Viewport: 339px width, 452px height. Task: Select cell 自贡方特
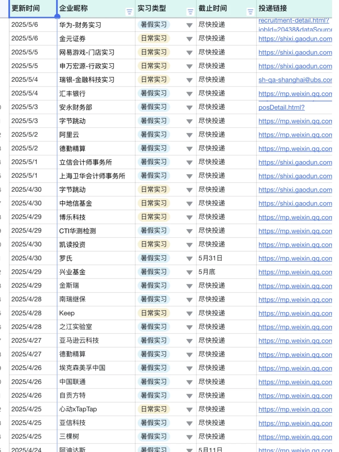tap(96, 395)
